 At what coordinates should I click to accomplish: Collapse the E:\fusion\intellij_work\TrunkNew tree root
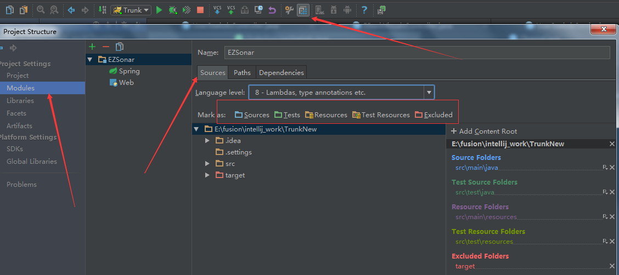(196, 129)
